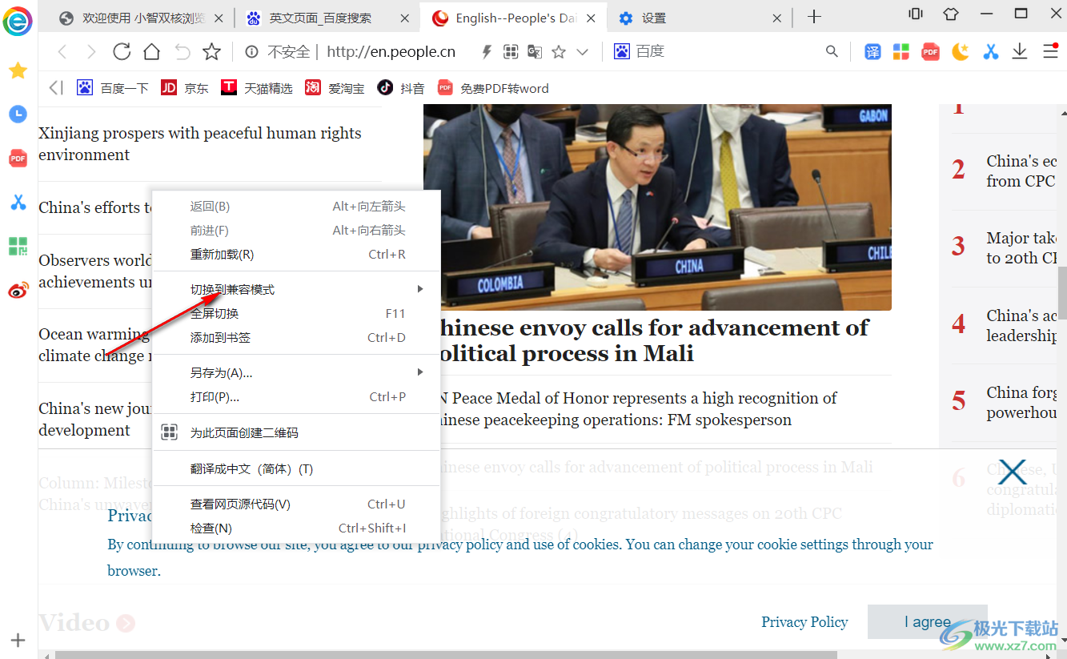
Task: Select 打印(P)... in context menu
Action: click(297, 396)
